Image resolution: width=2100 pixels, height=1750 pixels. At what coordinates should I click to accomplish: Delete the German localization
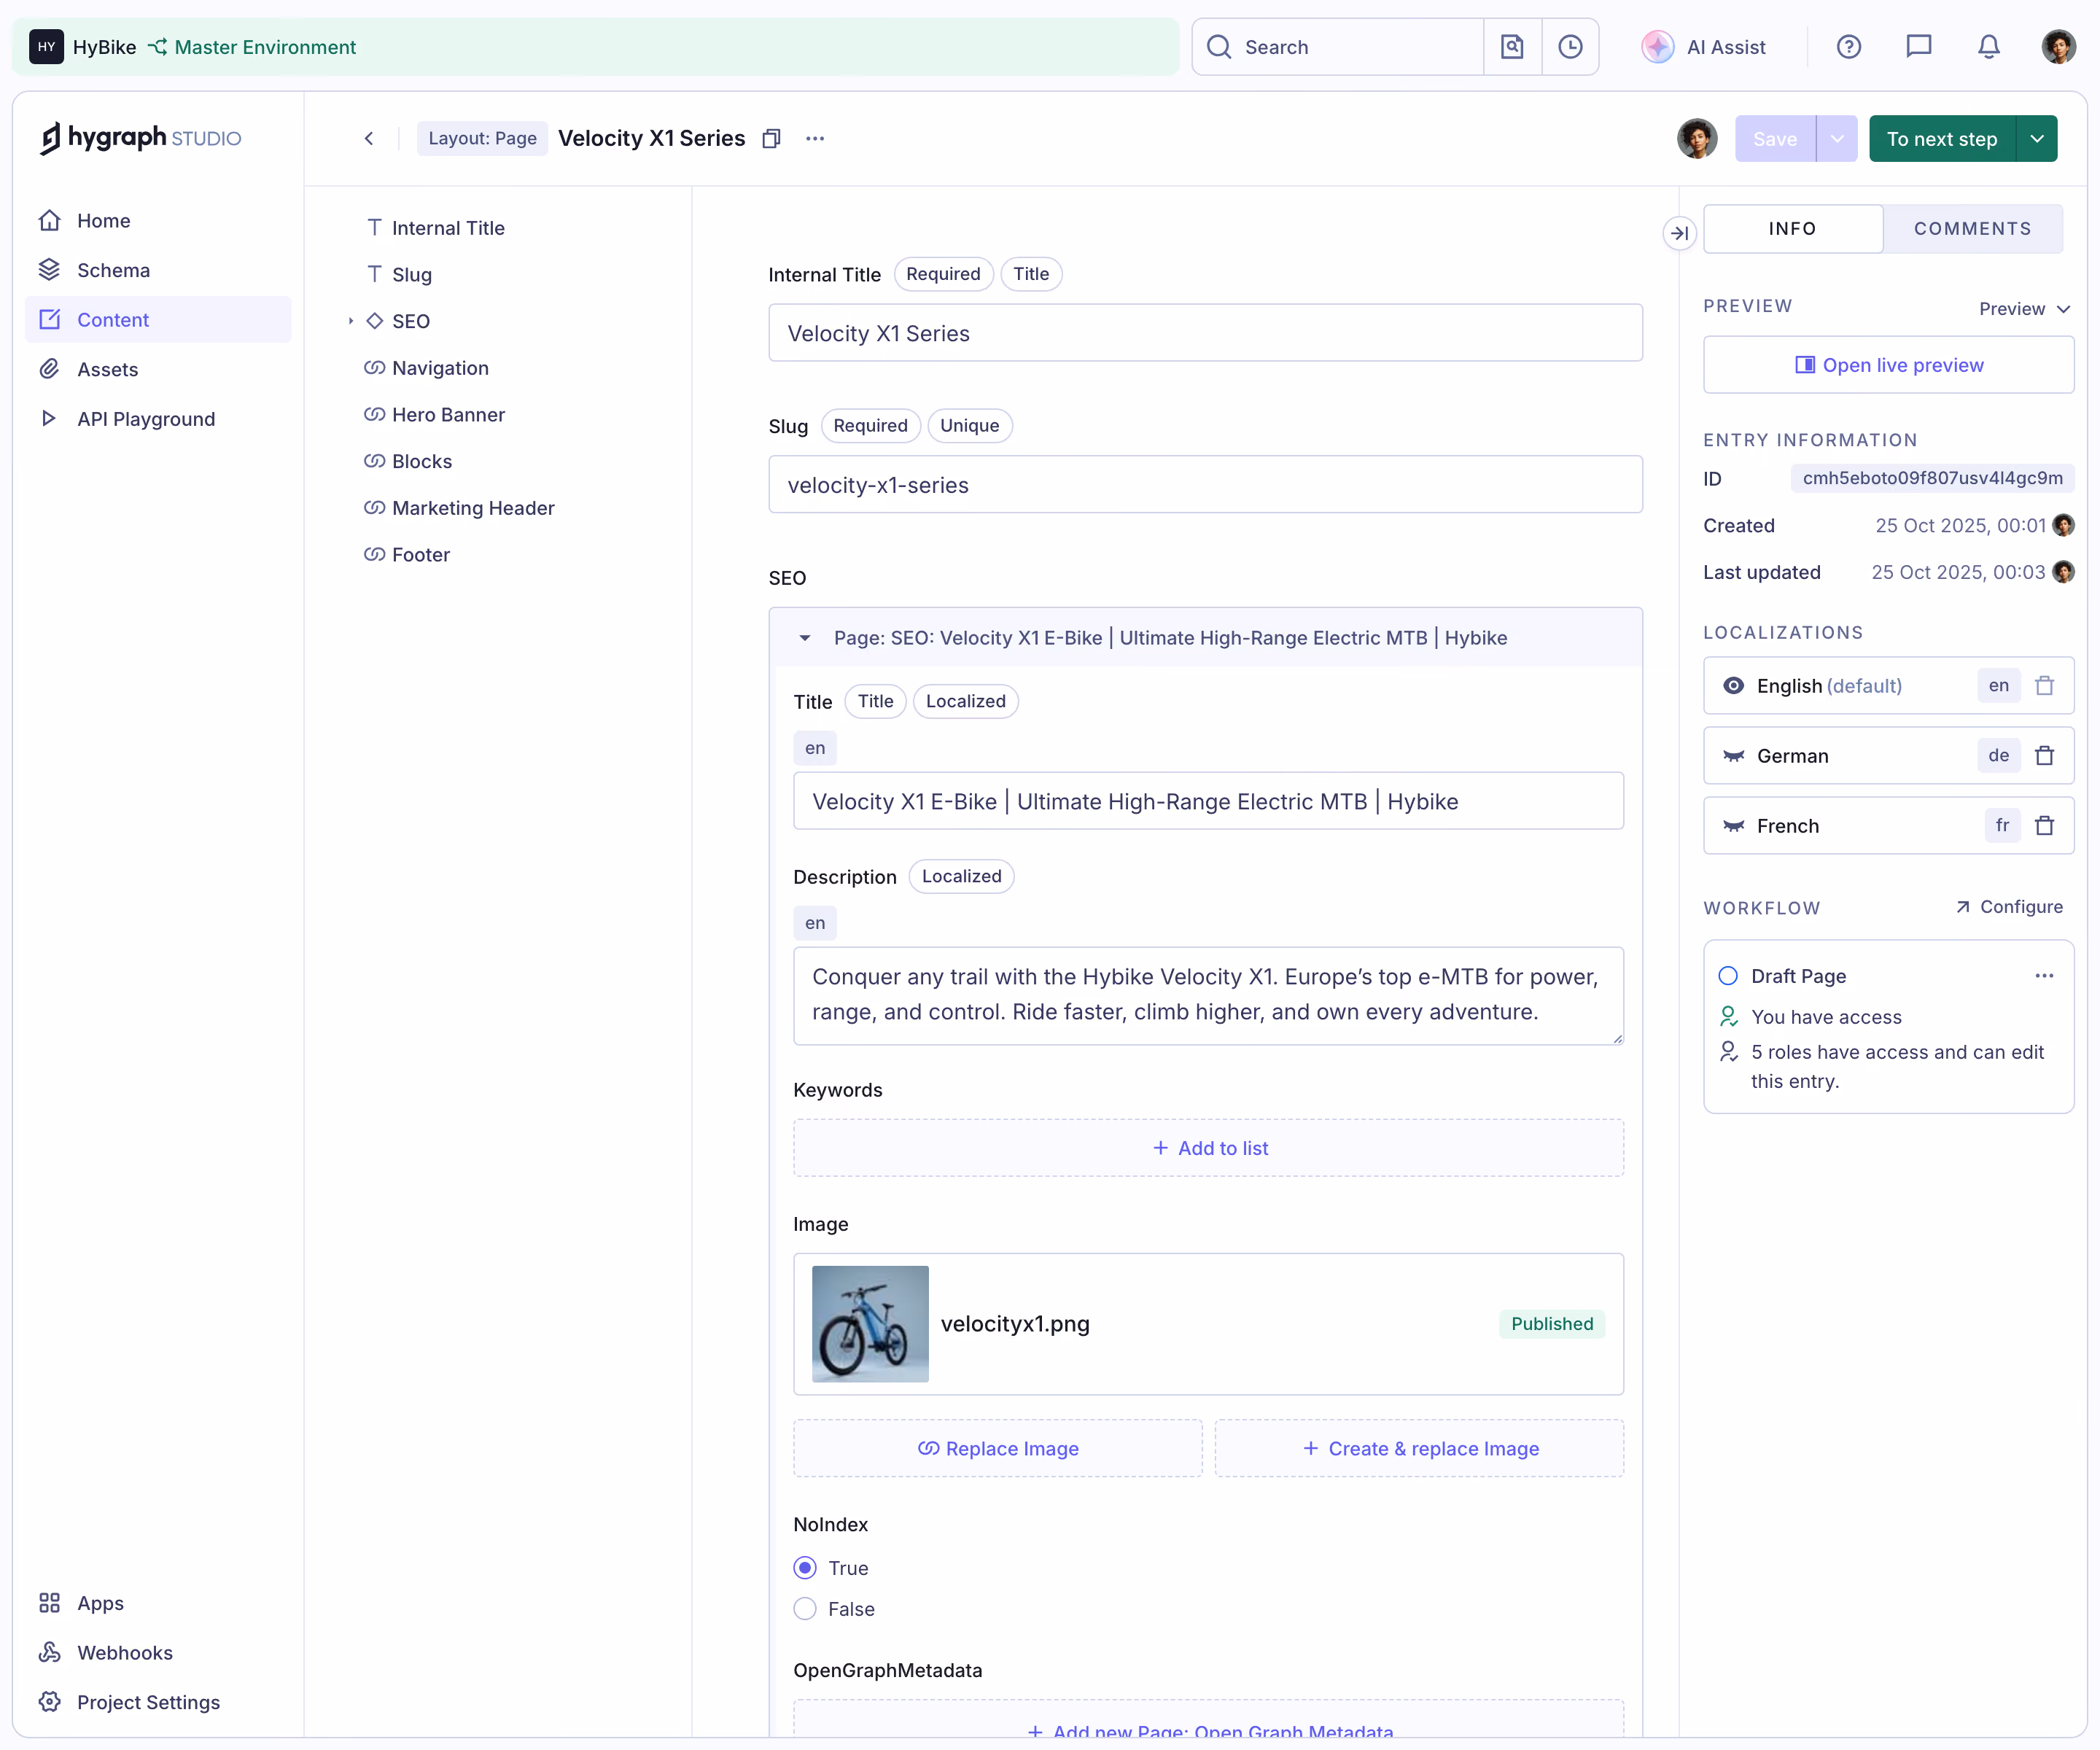pyautogui.click(x=2045, y=756)
